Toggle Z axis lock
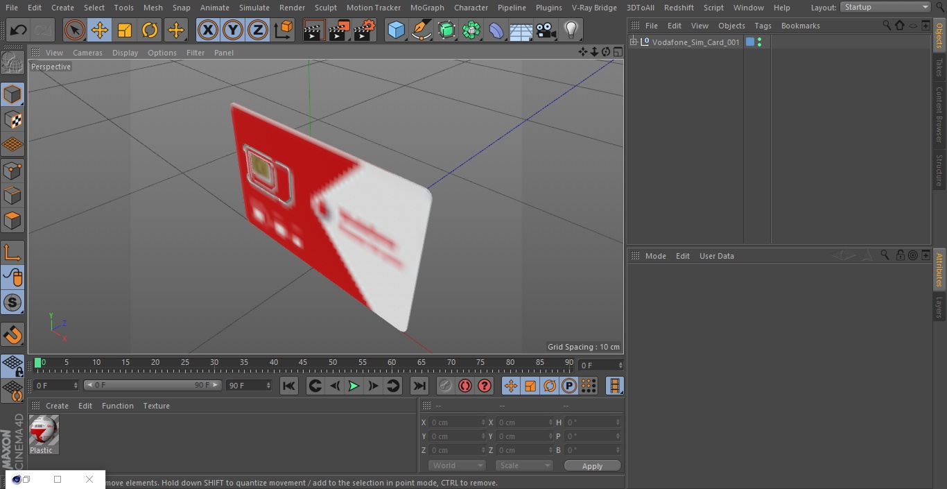Screen dimensions: 947x489 pyautogui.click(x=258, y=30)
